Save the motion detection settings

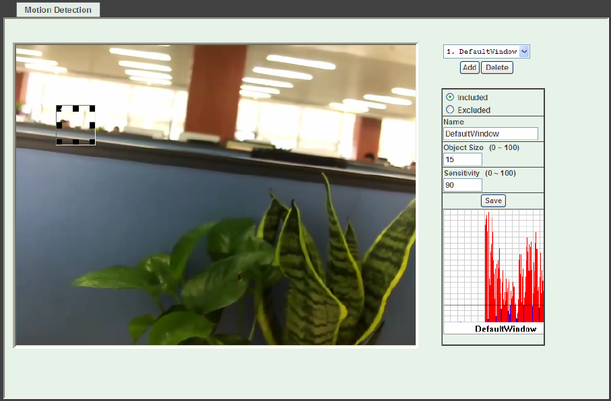pyautogui.click(x=493, y=200)
